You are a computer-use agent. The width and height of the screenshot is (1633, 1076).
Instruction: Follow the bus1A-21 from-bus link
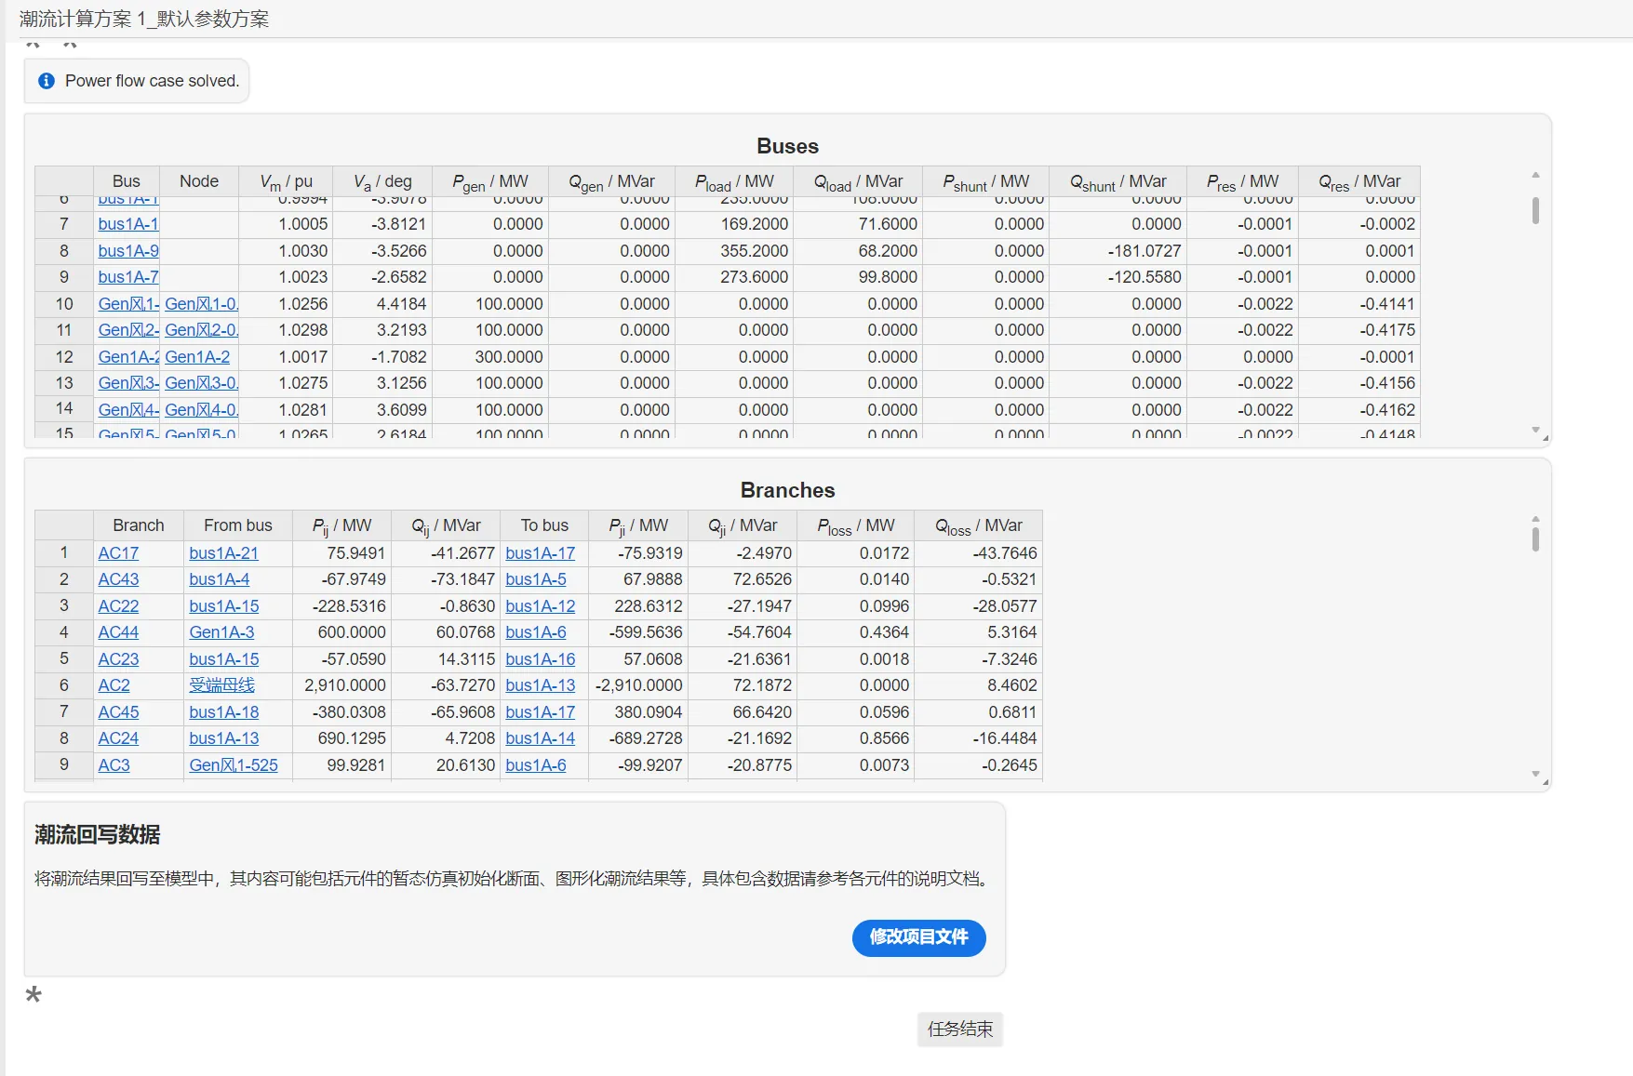(223, 553)
